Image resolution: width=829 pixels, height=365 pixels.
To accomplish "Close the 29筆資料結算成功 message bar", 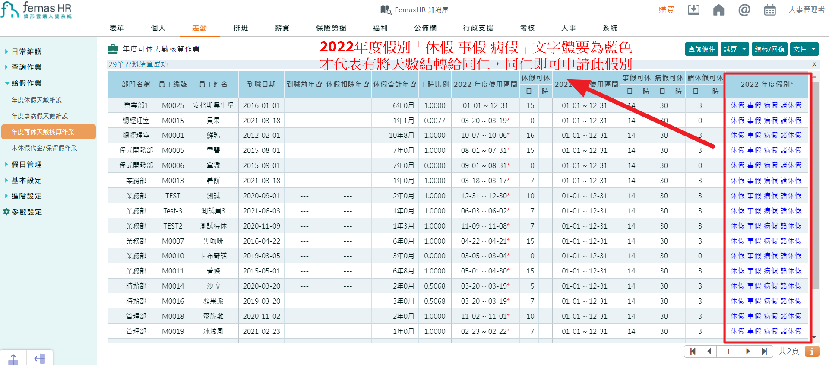I will pyautogui.click(x=814, y=64).
